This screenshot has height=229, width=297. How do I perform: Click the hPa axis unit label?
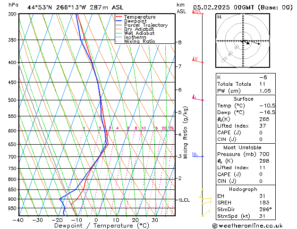point(13,5)
